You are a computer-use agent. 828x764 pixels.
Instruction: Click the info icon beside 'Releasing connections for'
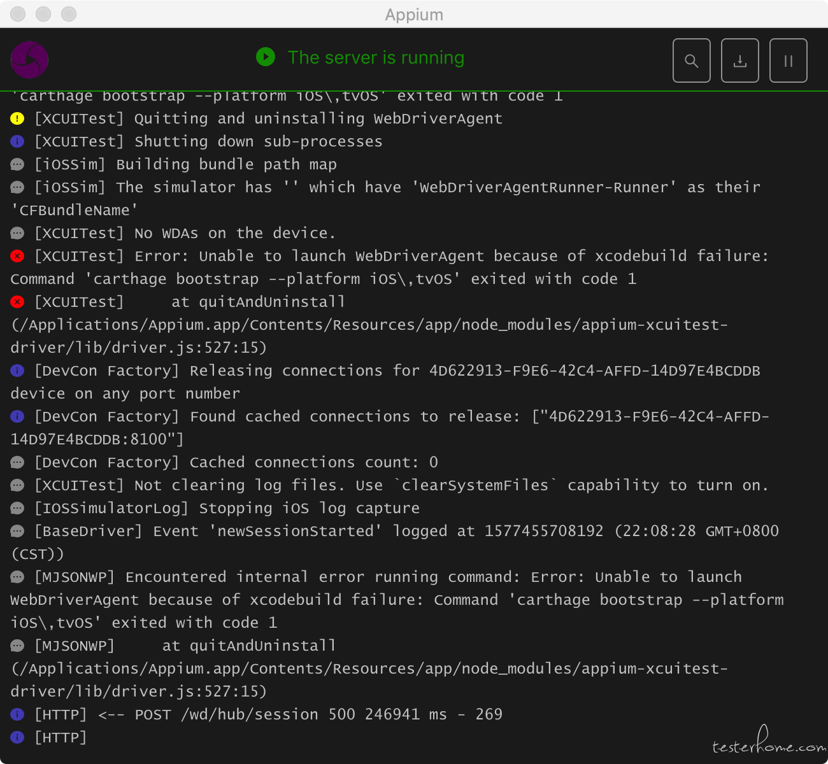(x=17, y=371)
